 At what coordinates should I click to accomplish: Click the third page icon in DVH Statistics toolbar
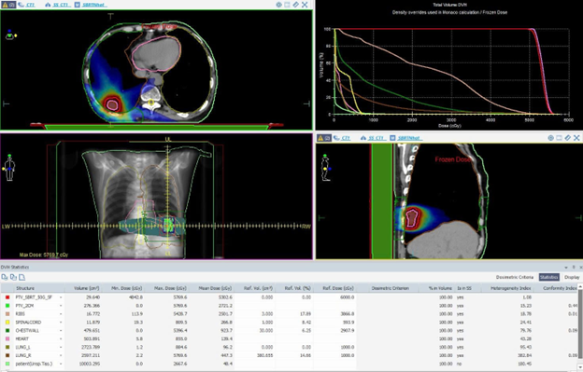click(21, 277)
